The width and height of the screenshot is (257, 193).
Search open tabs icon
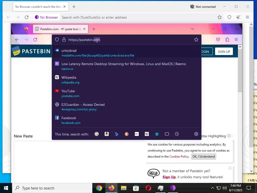coord(167,134)
